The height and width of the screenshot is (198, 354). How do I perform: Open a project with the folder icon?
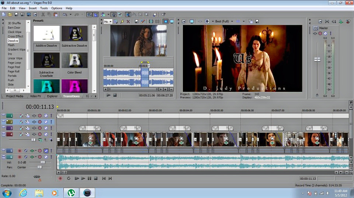coord(10,14)
